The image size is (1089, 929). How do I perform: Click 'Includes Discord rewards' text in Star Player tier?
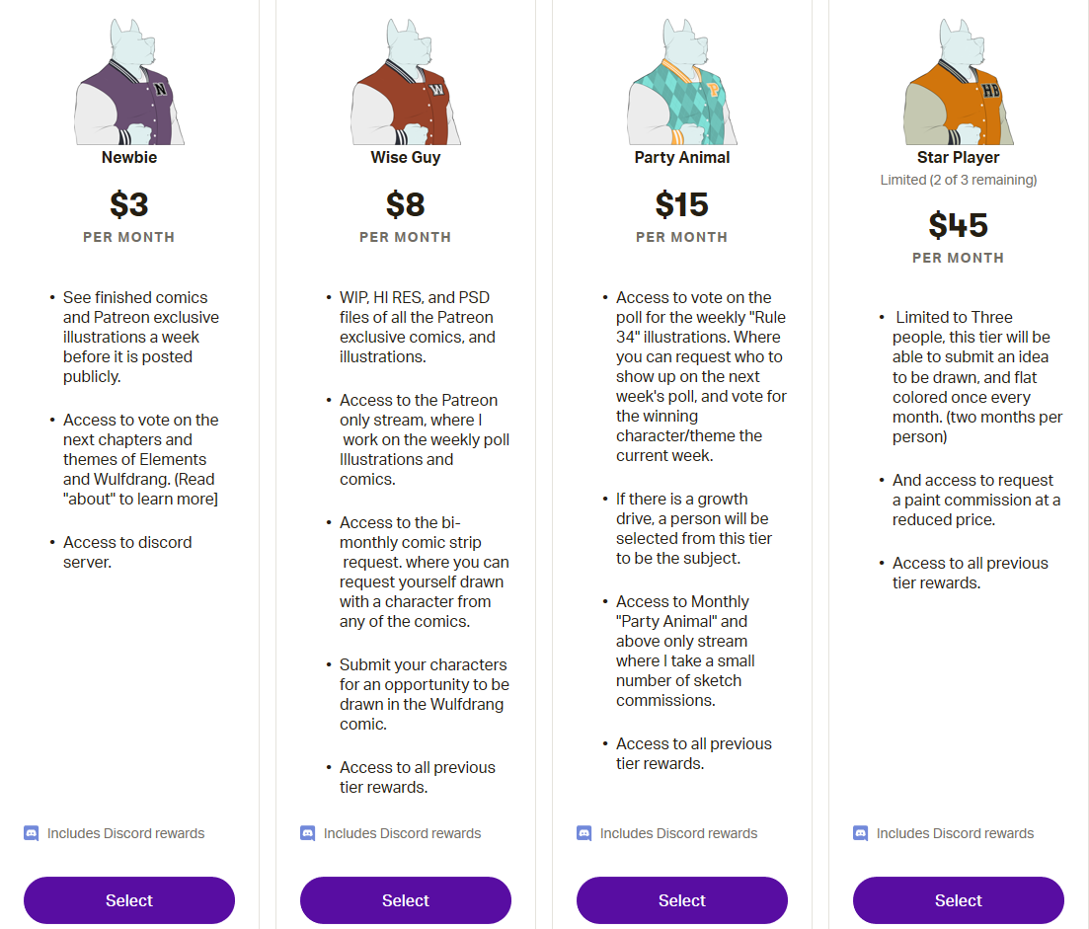pos(956,833)
